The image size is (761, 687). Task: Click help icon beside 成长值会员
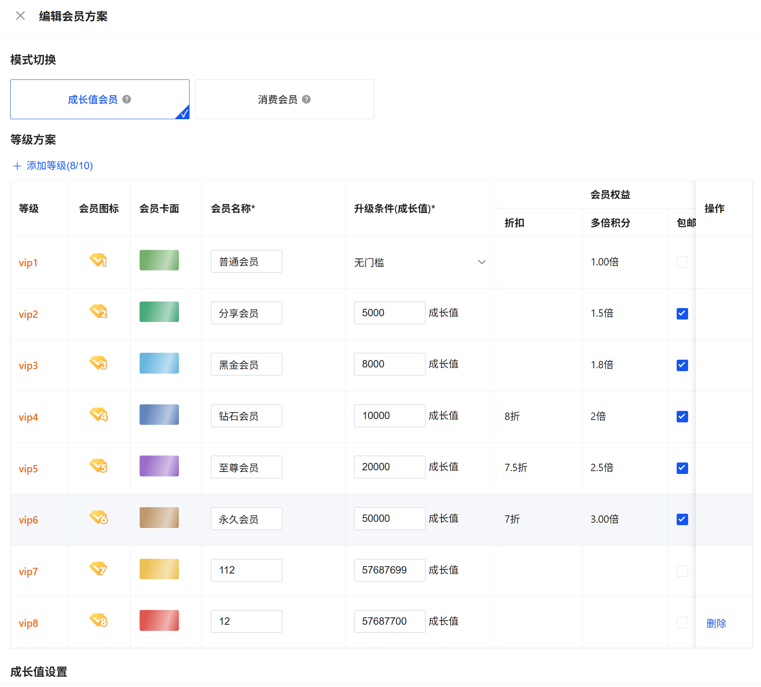(x=127, y=100)
